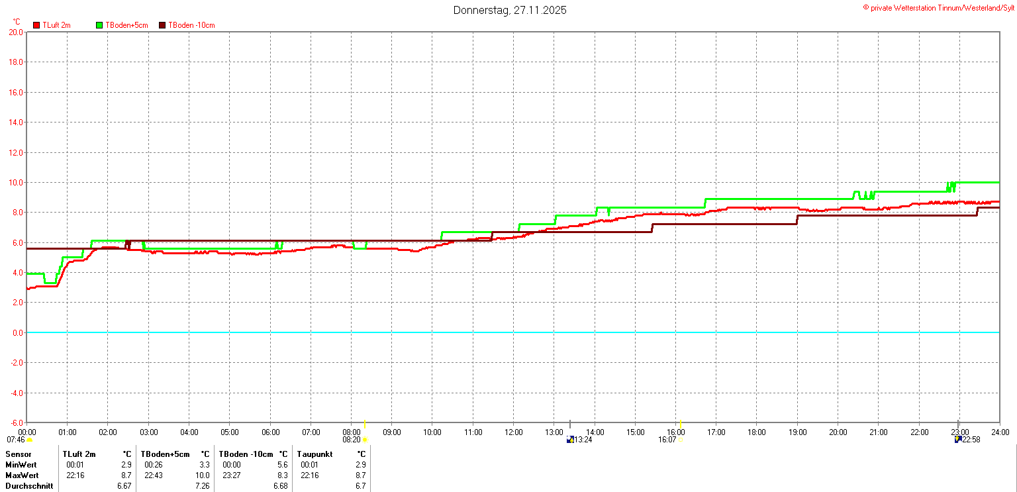Image resolution: width=1017 pixels, height=492 pixels.
Task: Click the MaxWert row label
Action: point(23,475)
